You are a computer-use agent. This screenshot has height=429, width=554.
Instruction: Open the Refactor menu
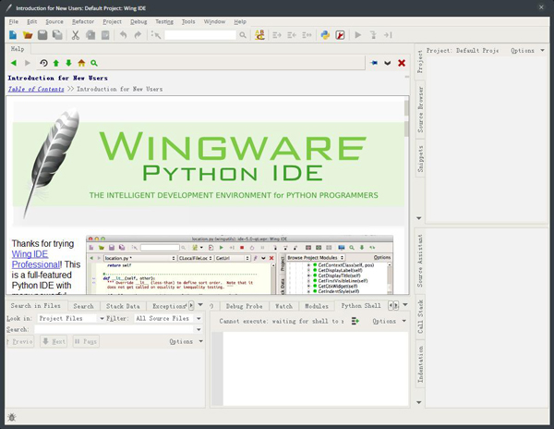pos(83,21)
